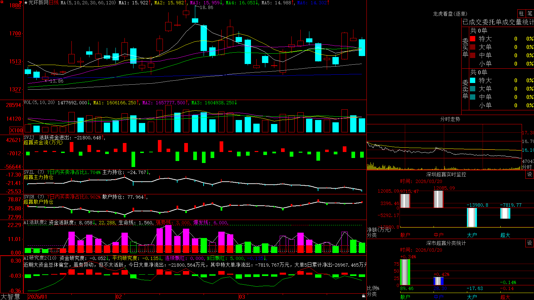This screenshot has height=300, width=534.
Task: Click the cyan 特大 sell-order color swatch
Action: [x=473, y=80]
